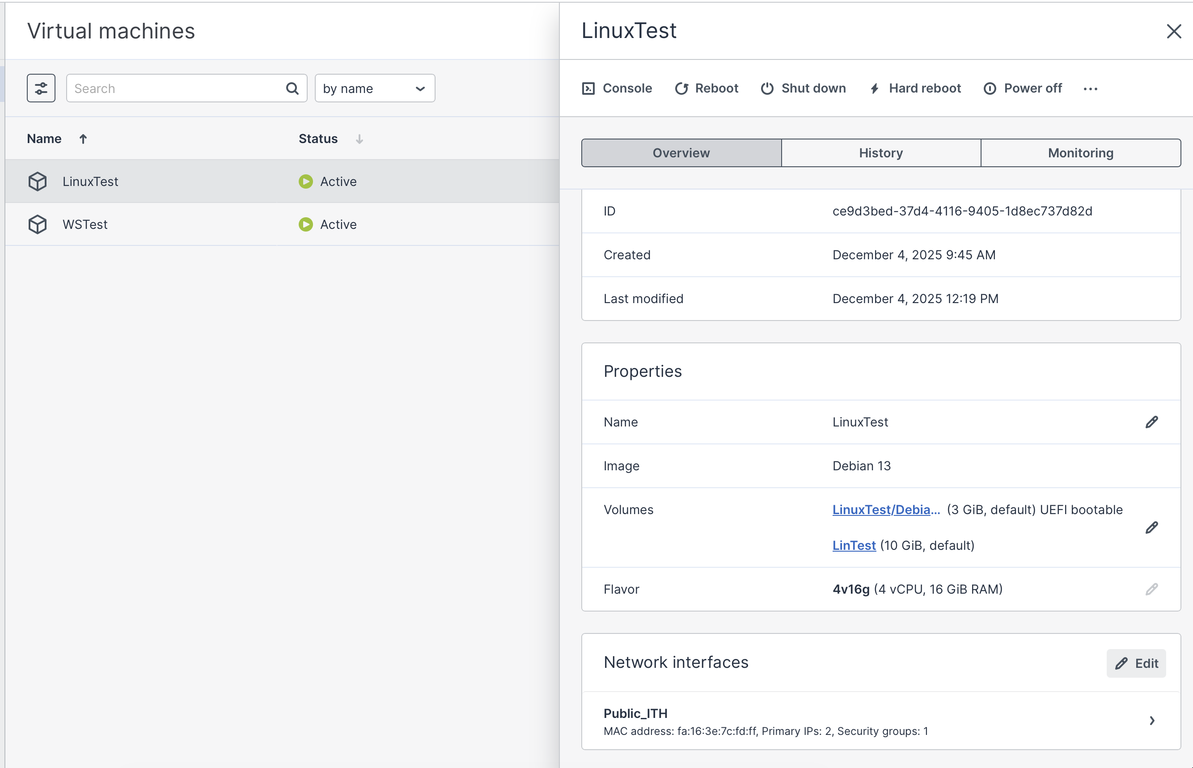
Task: Switch to the Monitoring tab
Action: (1080, 152)
